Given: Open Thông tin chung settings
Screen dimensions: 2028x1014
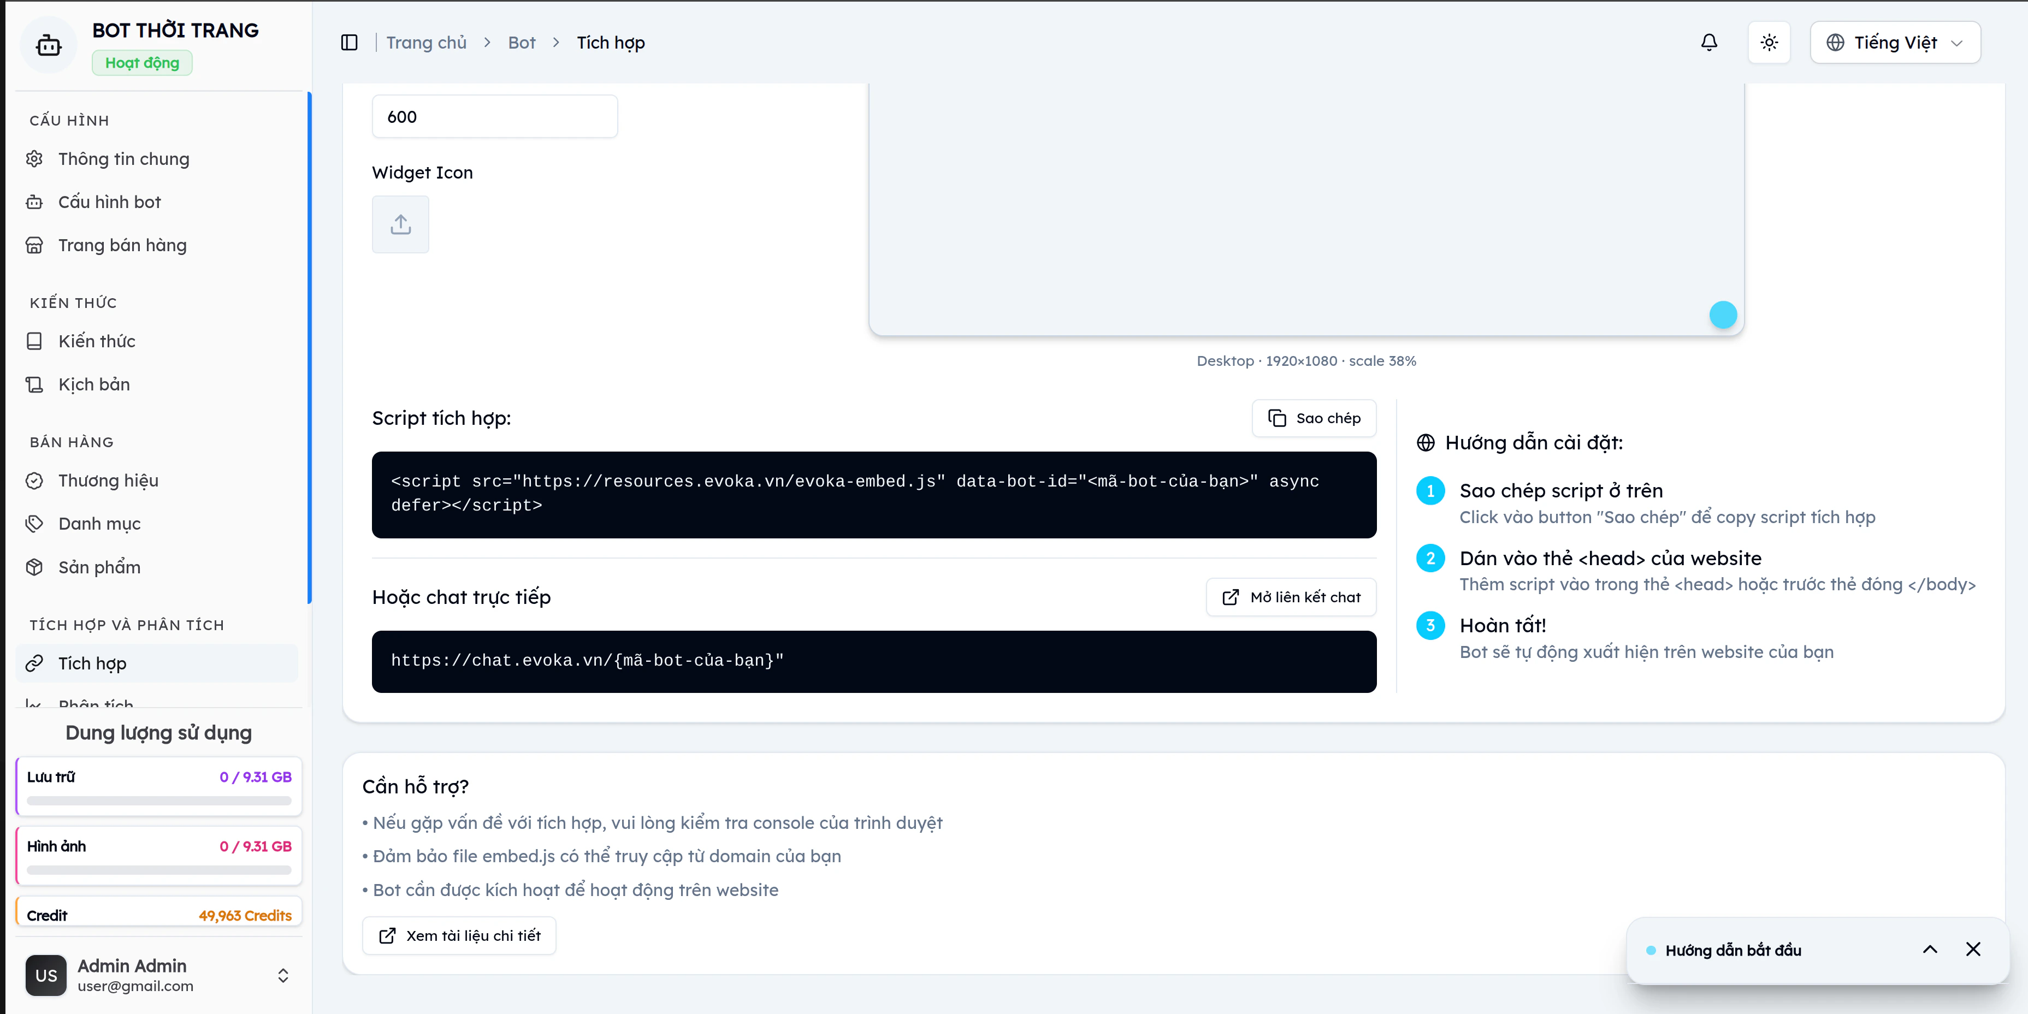Looking at the screenshot, I should point(157,159).
